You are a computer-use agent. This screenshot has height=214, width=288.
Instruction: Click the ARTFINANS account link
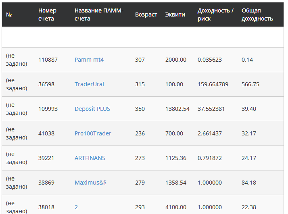(90, 158)
